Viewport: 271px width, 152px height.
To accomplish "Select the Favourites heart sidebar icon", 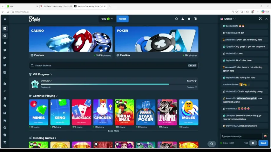I will tap(5, 50).
